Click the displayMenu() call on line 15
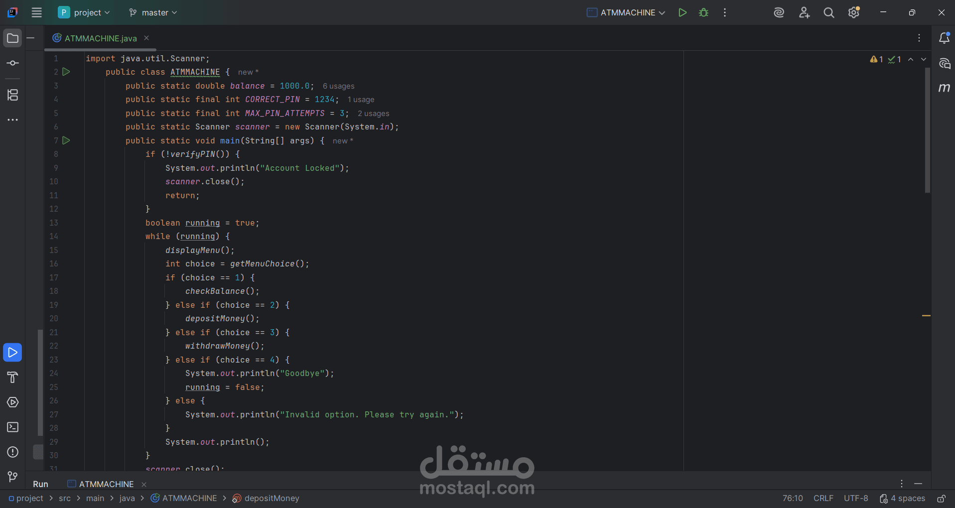Image resolution: width=955 pixels, height=508 pixels. pos(200,250)
